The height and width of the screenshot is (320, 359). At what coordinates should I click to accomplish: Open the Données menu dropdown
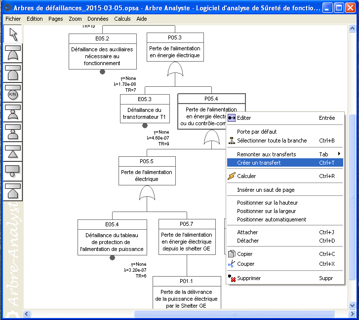pos(98,19)
